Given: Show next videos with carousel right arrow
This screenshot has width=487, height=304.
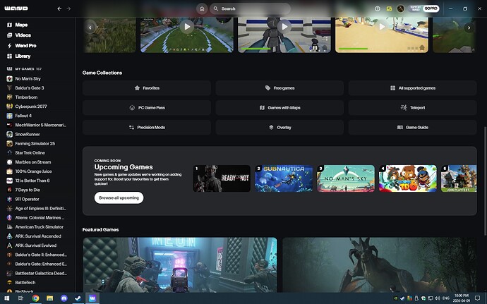Looking at the screenshot, I should [469, 28].
